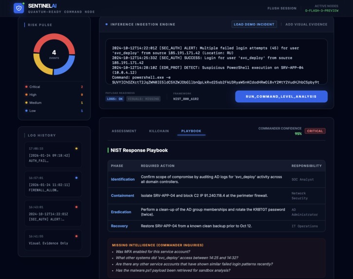Click the G-FLASH-3-PREVIEW active node label
353x279 pixels.
pyautogui.click(x=321, y=11)
